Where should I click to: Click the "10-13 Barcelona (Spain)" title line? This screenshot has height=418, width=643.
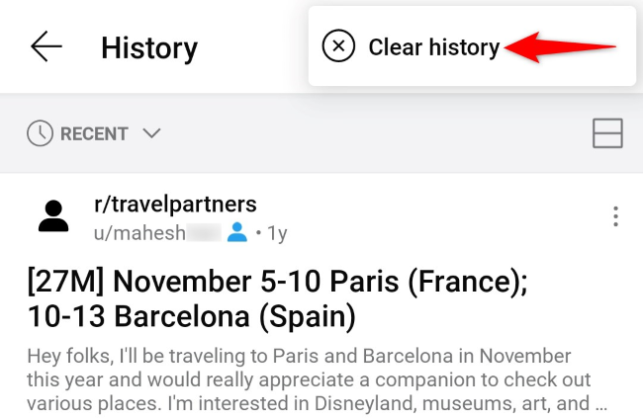tap(190, 318)
